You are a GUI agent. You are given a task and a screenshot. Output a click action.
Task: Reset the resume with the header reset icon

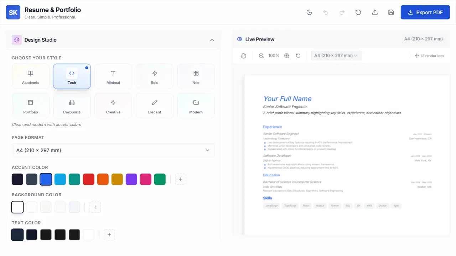pos(358,12)
